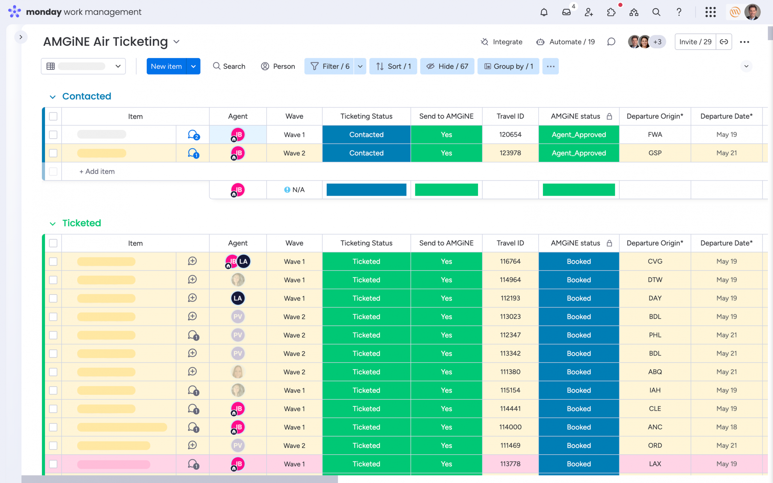Open the Filter / 6 menu

pos(329,66)
